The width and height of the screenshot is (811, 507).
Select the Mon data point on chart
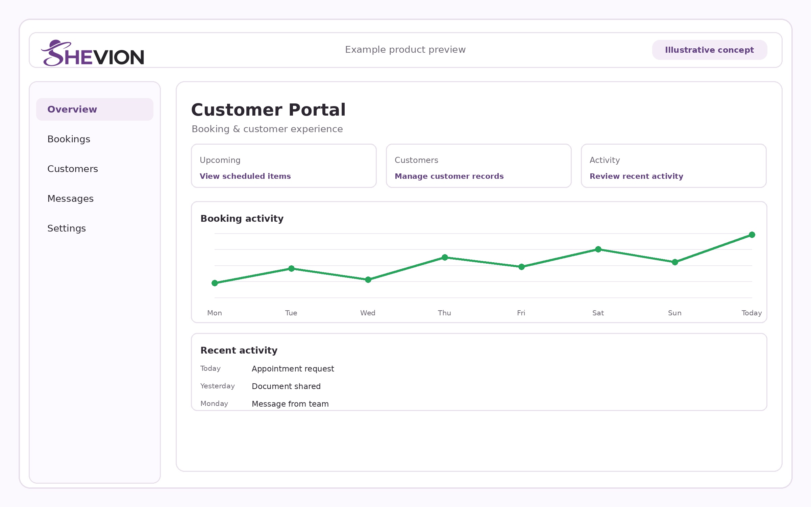[x=215, y=283]
